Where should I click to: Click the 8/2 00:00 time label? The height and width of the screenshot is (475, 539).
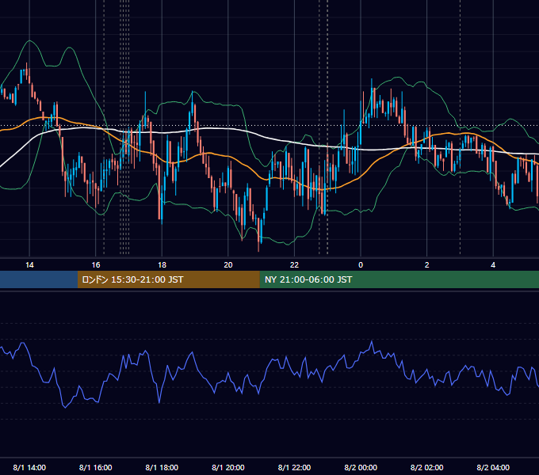click(x=361, y=467)
